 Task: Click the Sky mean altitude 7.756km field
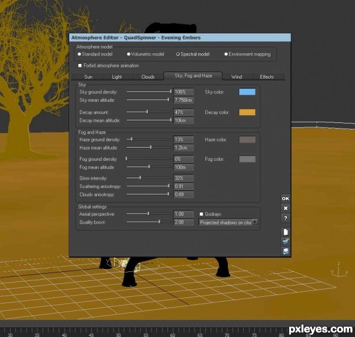point(183,100)
